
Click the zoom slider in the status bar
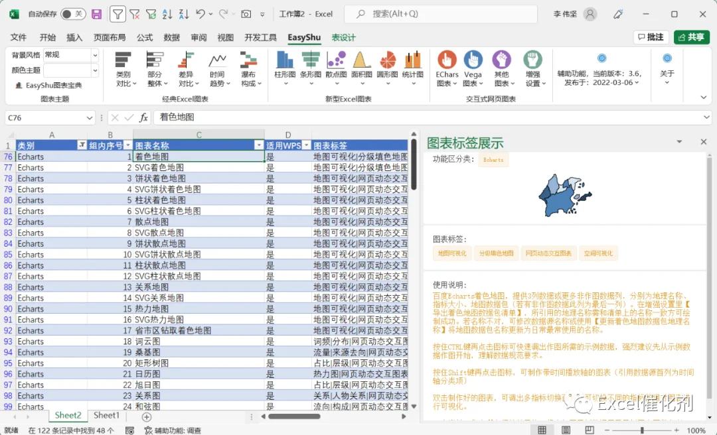(x=642, y=430)
